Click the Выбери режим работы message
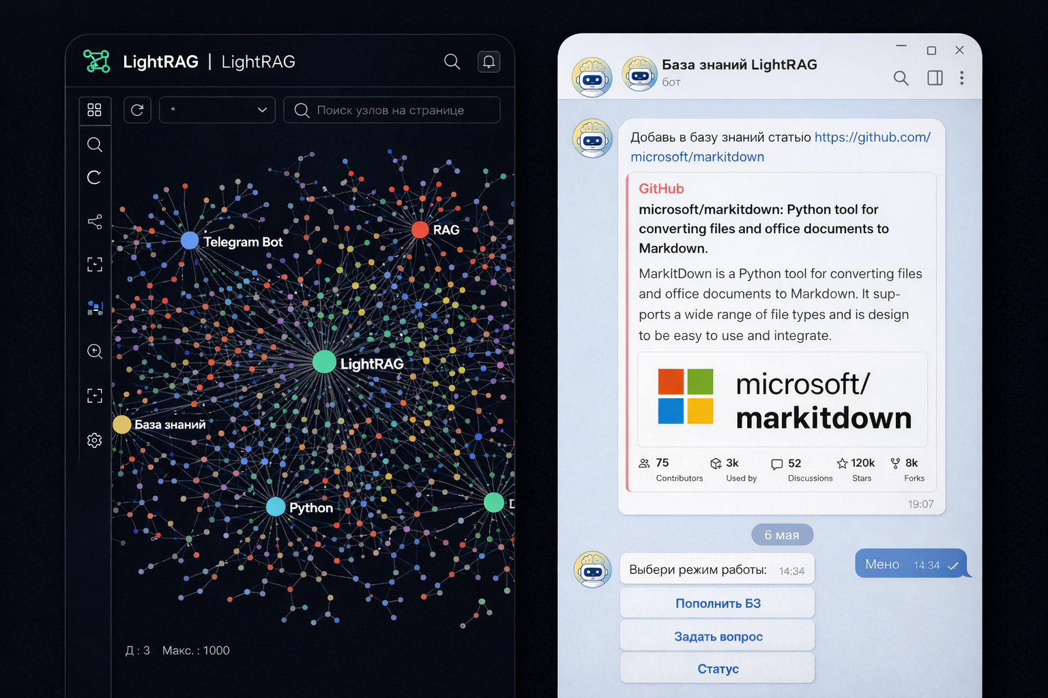This screenshot has width=1048, height=698. click(717, 570)
